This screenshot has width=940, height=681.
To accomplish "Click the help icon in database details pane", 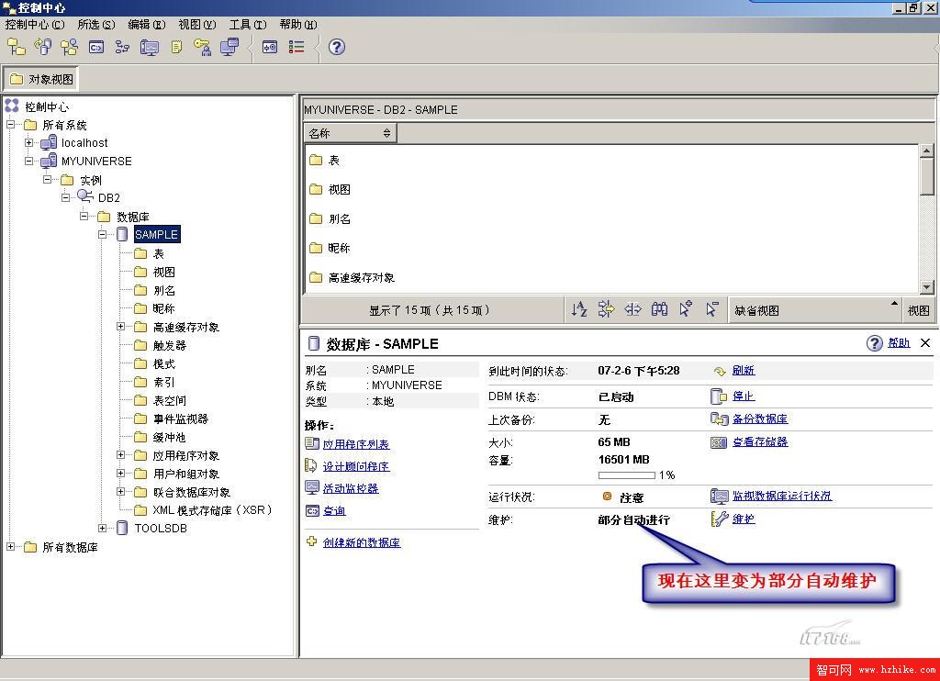I will (x=875, y=343).
